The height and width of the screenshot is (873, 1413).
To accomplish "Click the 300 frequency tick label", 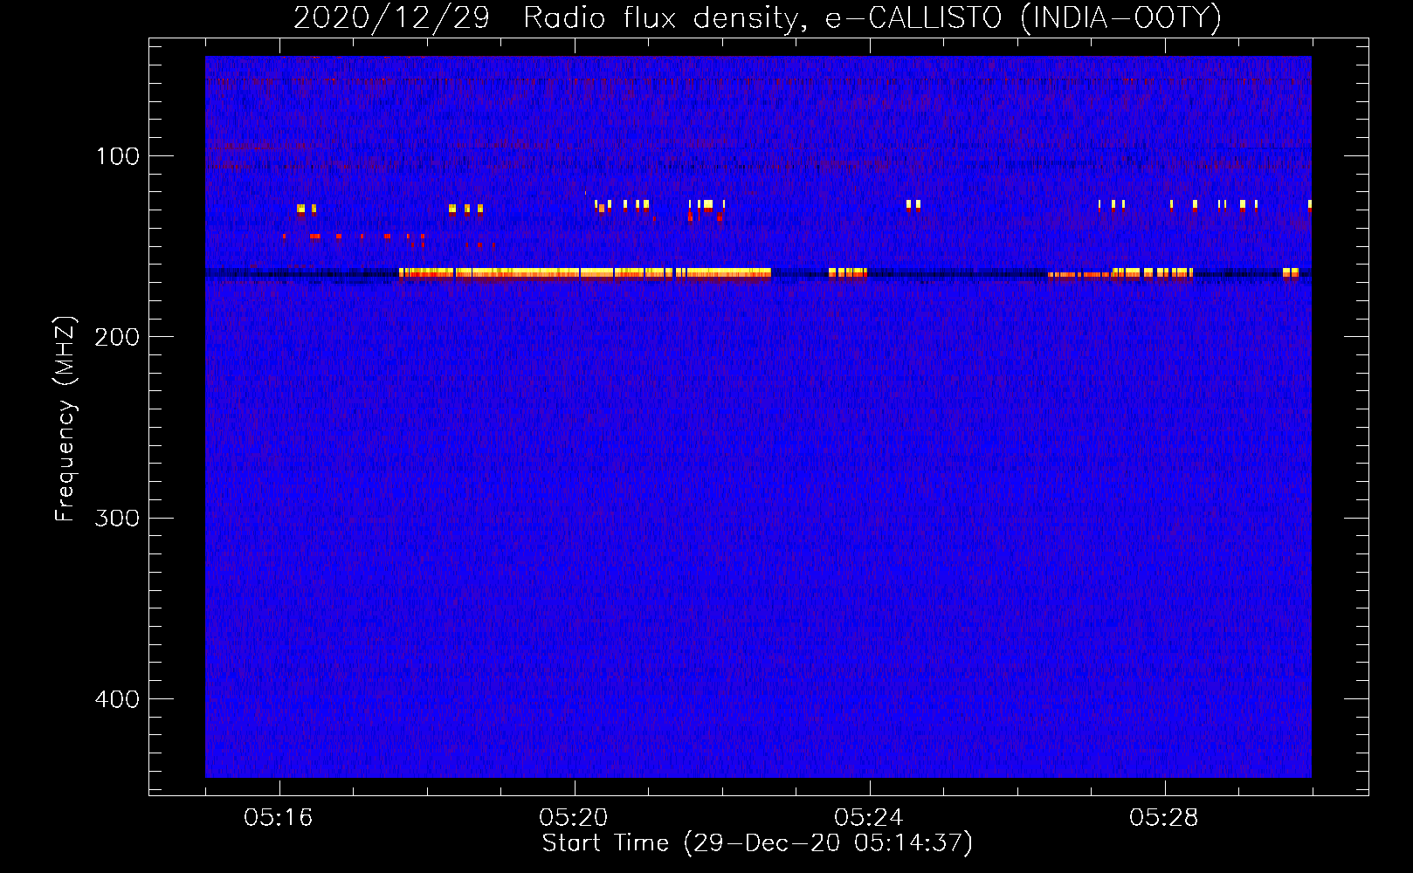I will (x=118, y=518).
